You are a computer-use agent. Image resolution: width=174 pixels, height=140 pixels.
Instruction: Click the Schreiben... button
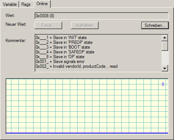[x=155, y=25]
